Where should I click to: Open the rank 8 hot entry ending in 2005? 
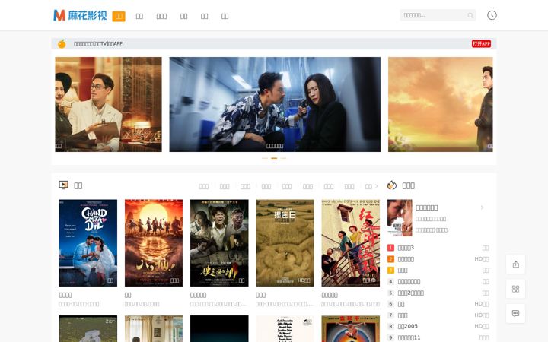tap(438, 326)
